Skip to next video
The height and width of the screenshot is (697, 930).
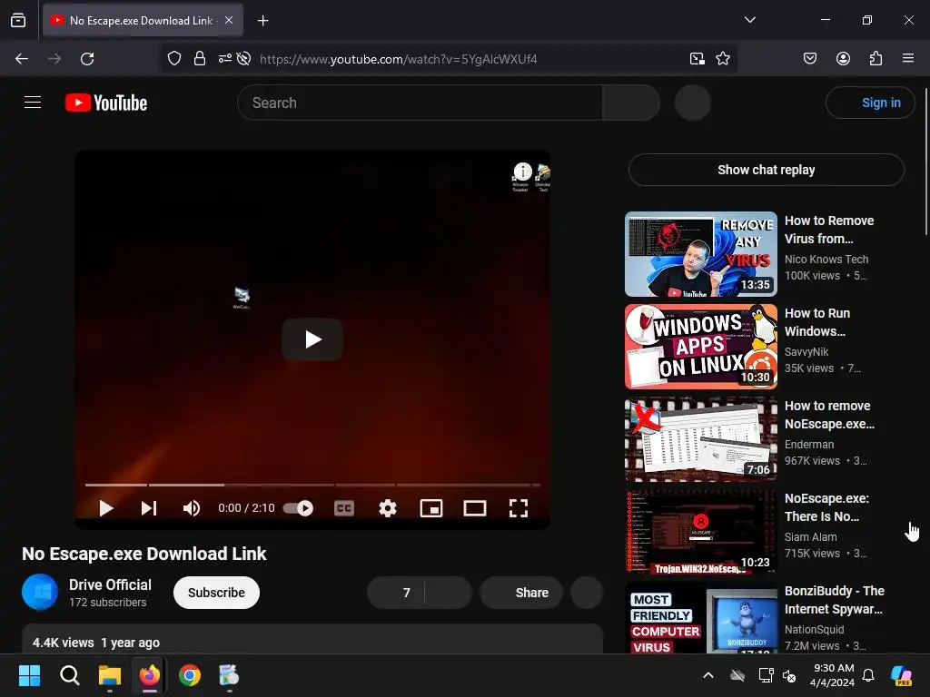click(x=148, y=508)
